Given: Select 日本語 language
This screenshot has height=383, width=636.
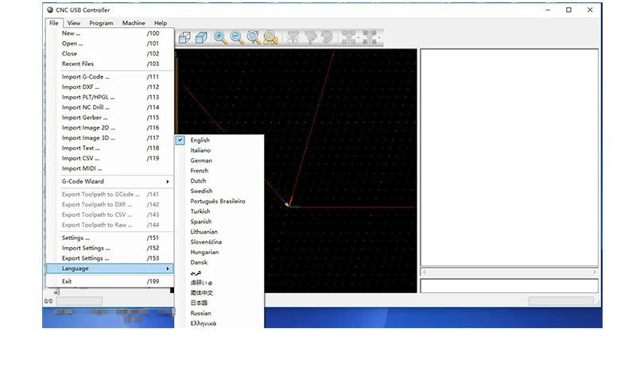Looking at the screenshot, I should click(x=219, y=303).
